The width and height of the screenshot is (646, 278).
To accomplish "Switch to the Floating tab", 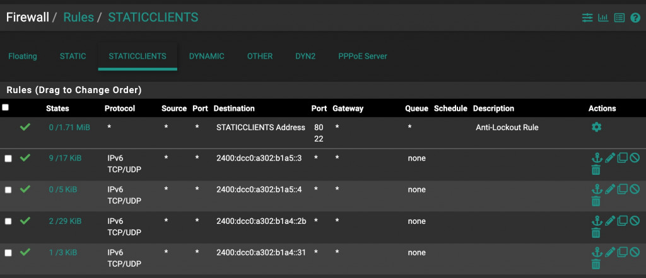I will coord(23,56).
